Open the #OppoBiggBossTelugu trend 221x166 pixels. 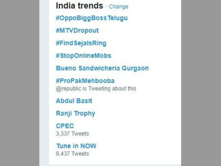94,18
